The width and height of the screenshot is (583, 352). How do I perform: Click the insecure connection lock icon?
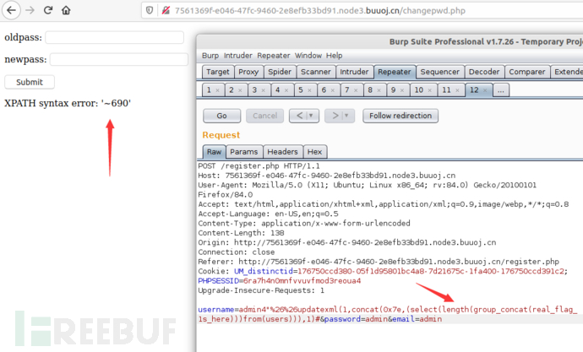[166, 10]
